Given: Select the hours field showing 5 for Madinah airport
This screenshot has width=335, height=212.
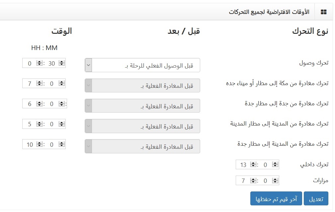Looking at the screenshot, I should pos(29,124).
